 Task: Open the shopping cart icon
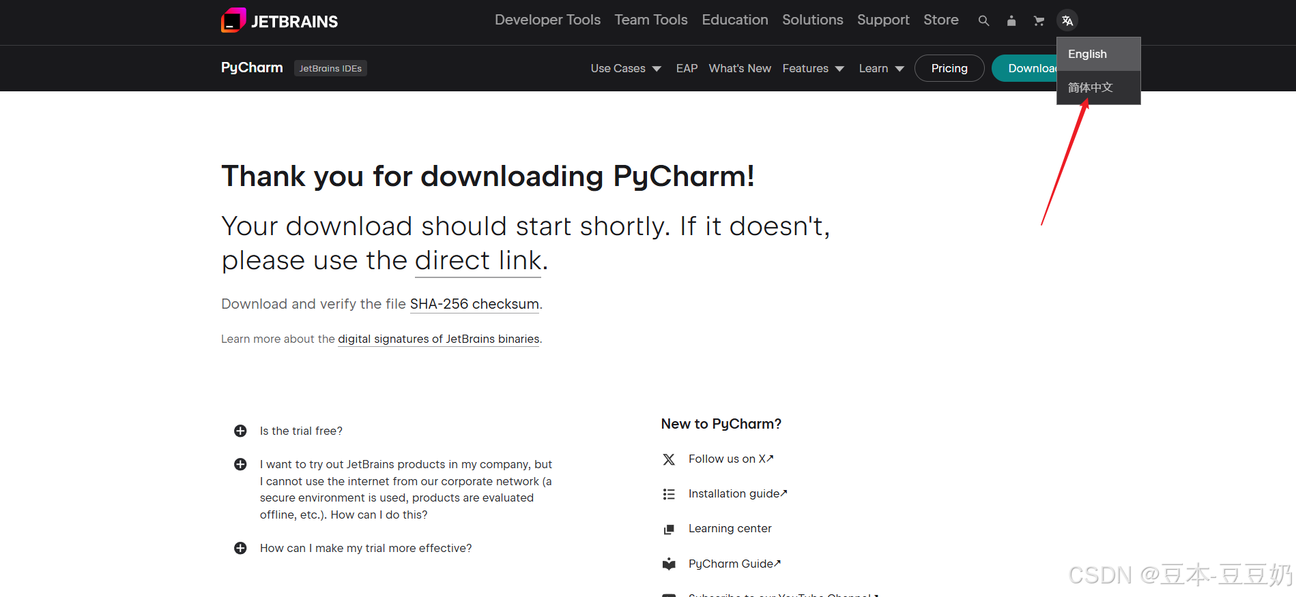tap(1039, 20)
